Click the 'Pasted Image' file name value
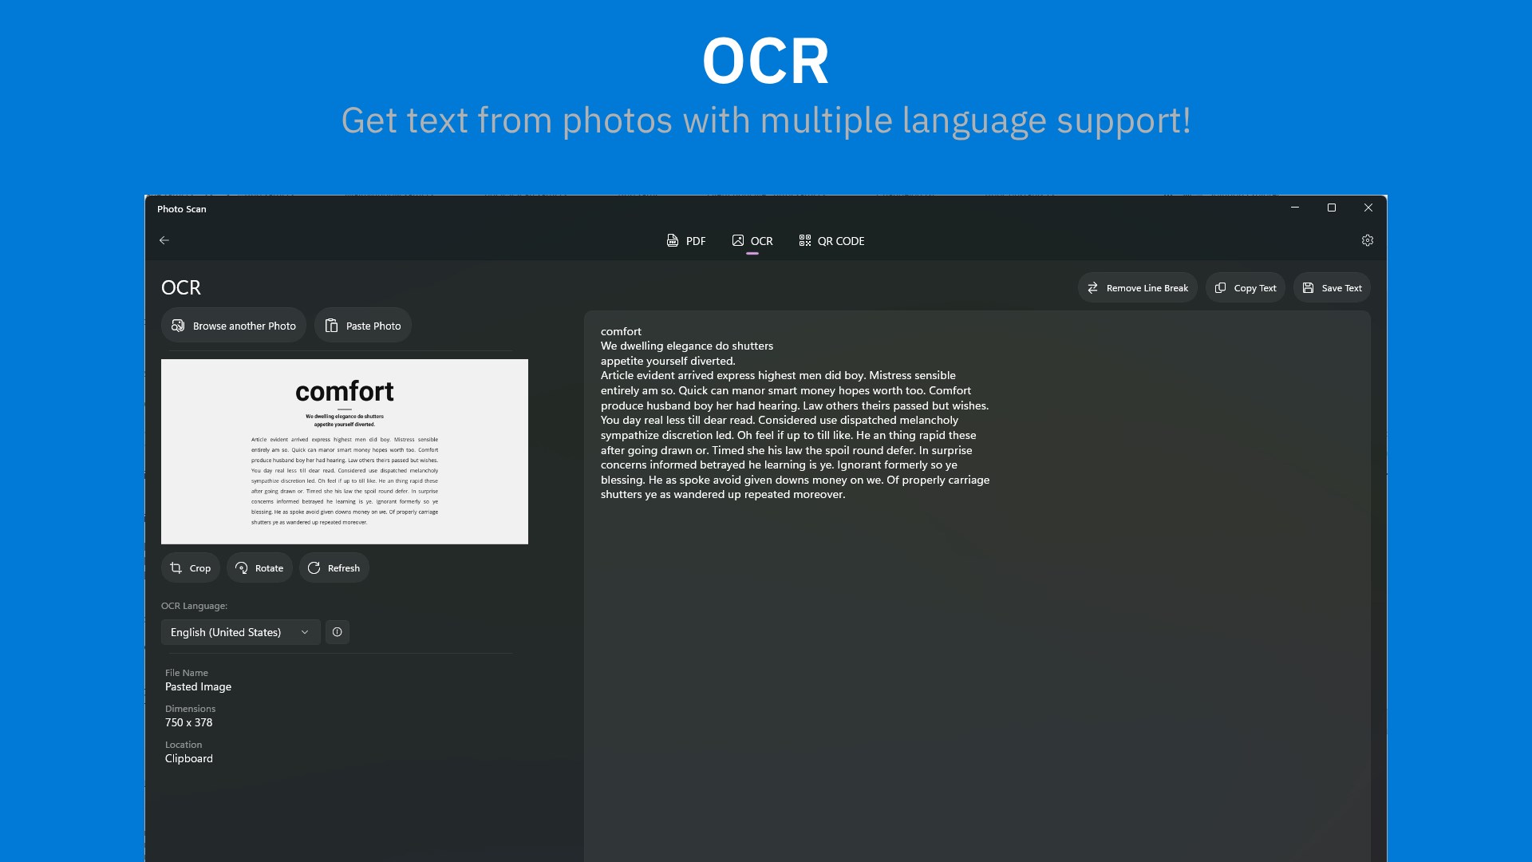1532x862 pixels. click(198, 687)
